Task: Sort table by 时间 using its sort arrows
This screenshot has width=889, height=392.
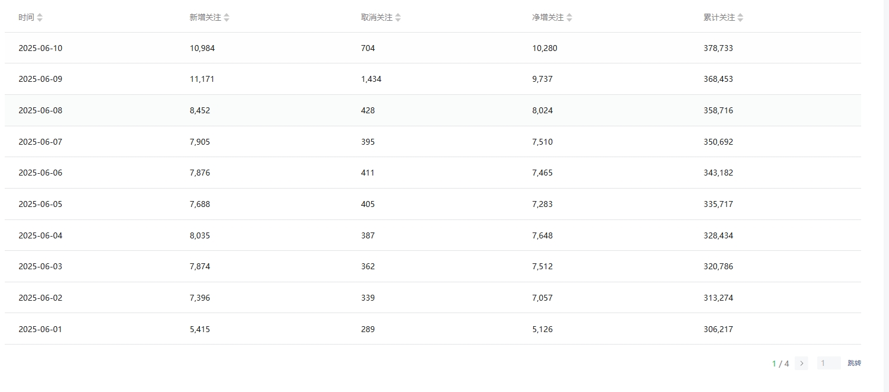Action: 40,18
